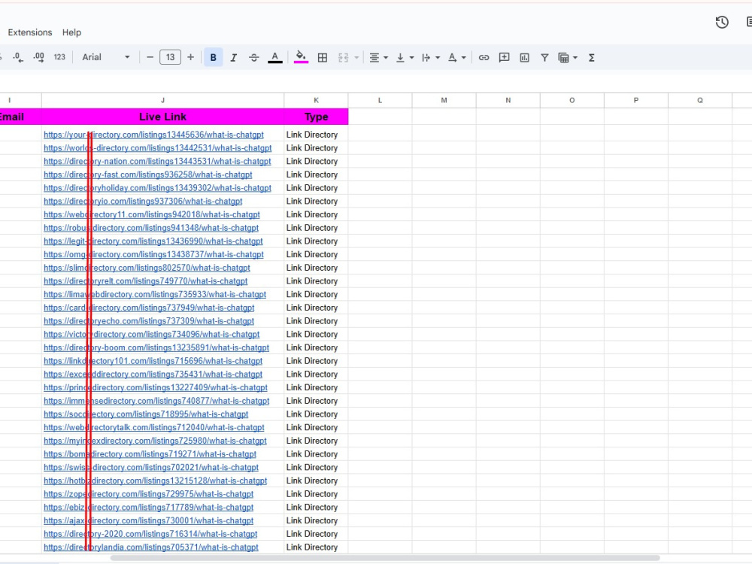The width and height of the screenshot is (752, 564).
Task: Open the Extensions menu
Action: 30,32
